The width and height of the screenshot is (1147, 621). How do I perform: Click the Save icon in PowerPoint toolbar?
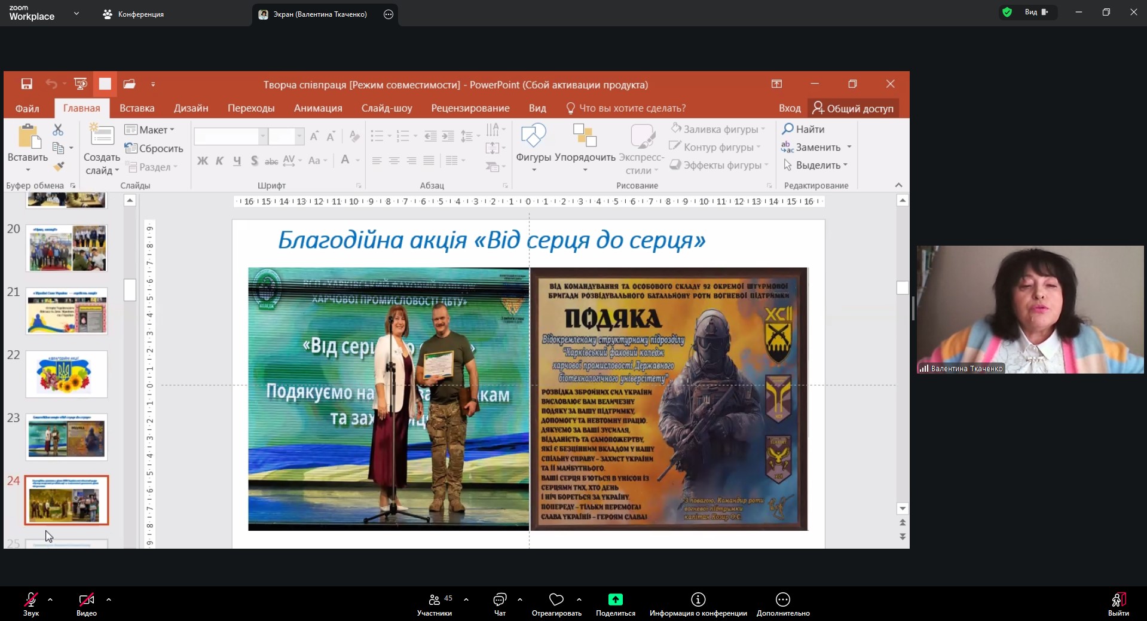tap(27, 84)
